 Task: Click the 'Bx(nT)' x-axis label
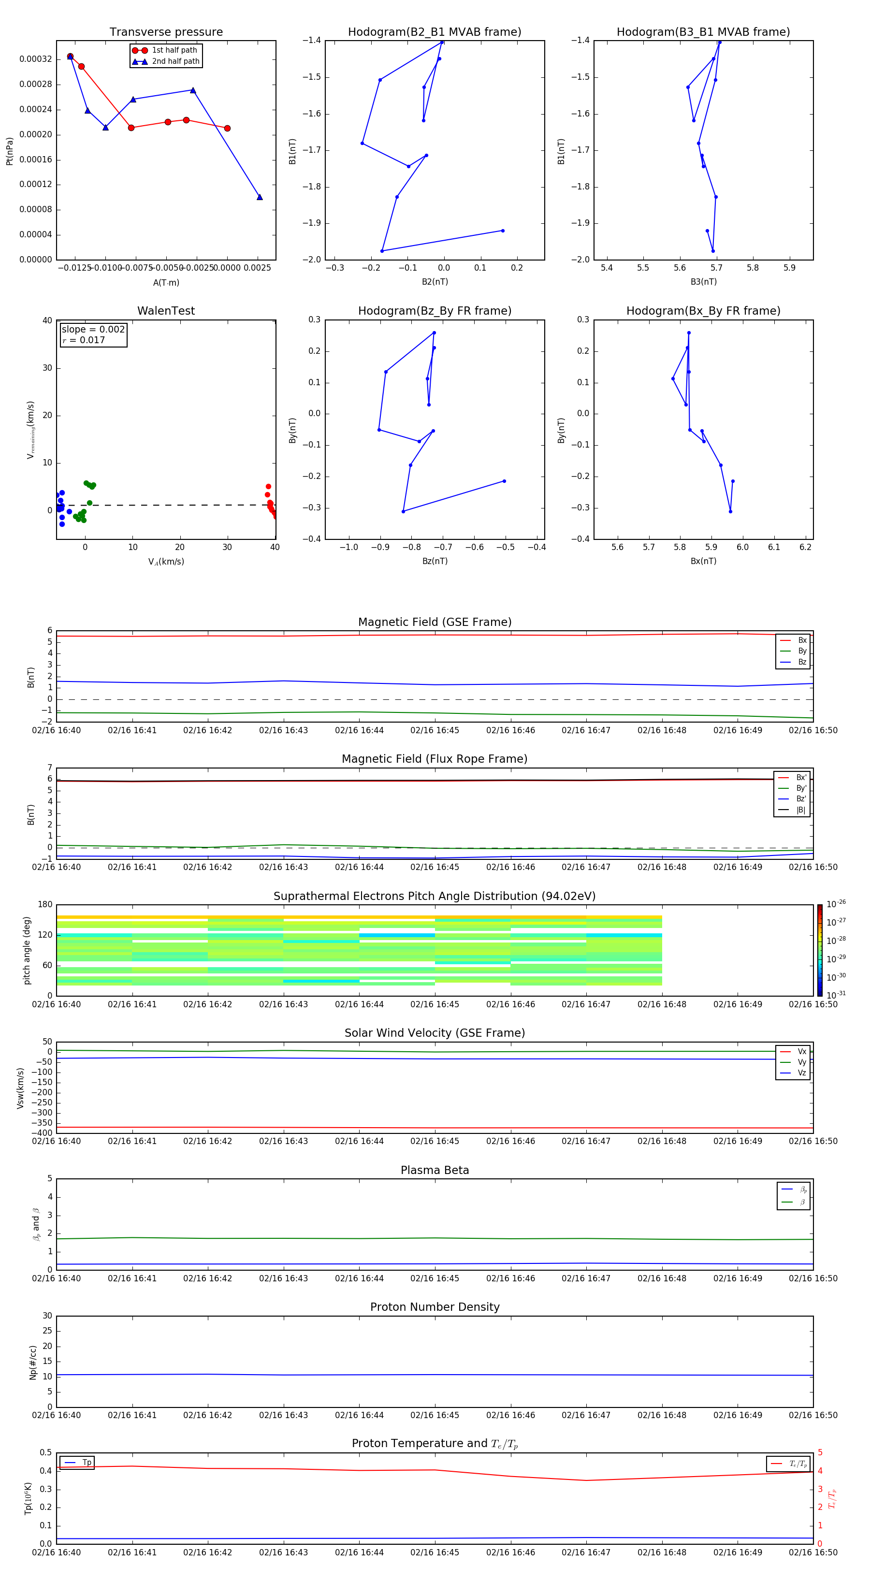(703, 561)
